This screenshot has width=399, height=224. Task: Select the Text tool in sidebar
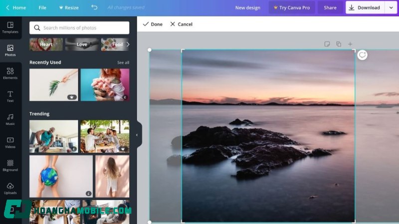10,97
